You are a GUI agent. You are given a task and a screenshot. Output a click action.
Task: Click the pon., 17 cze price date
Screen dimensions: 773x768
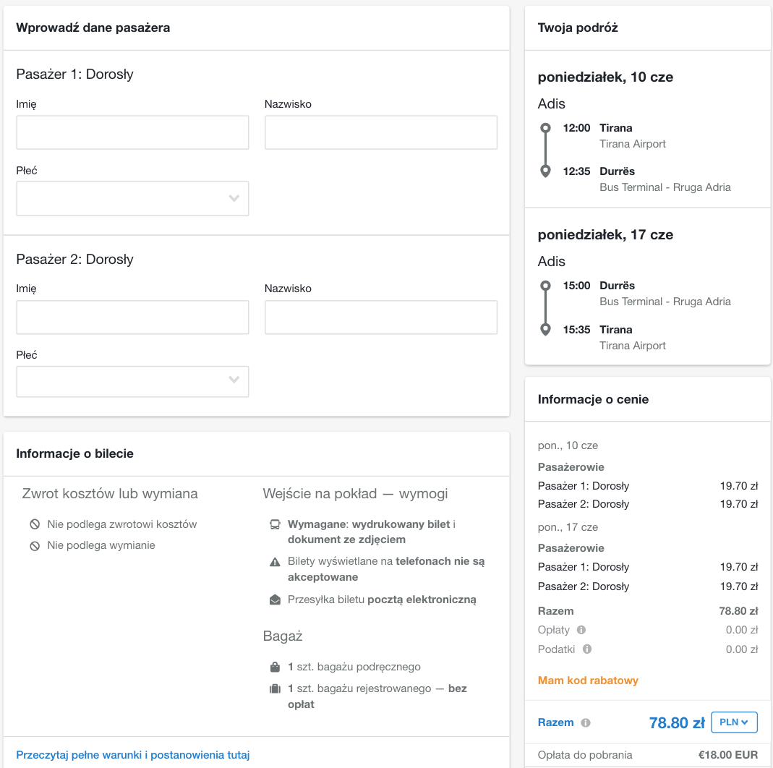[x=568, y=527]
